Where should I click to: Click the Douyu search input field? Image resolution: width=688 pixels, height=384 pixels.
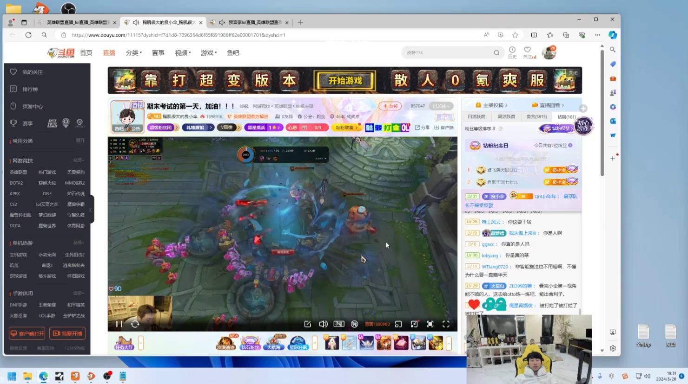tap(446, 53)
